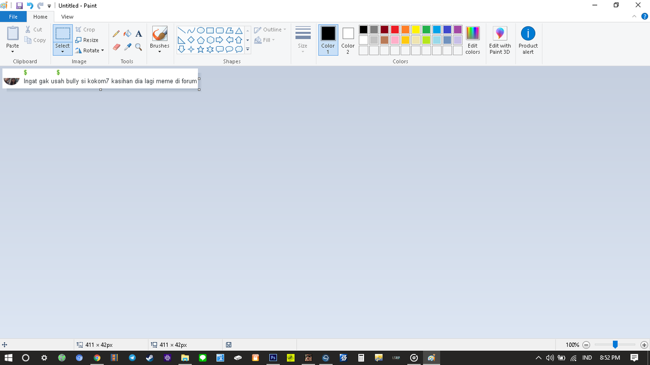
Task: Click the Crop button
Action: (85, 29)
